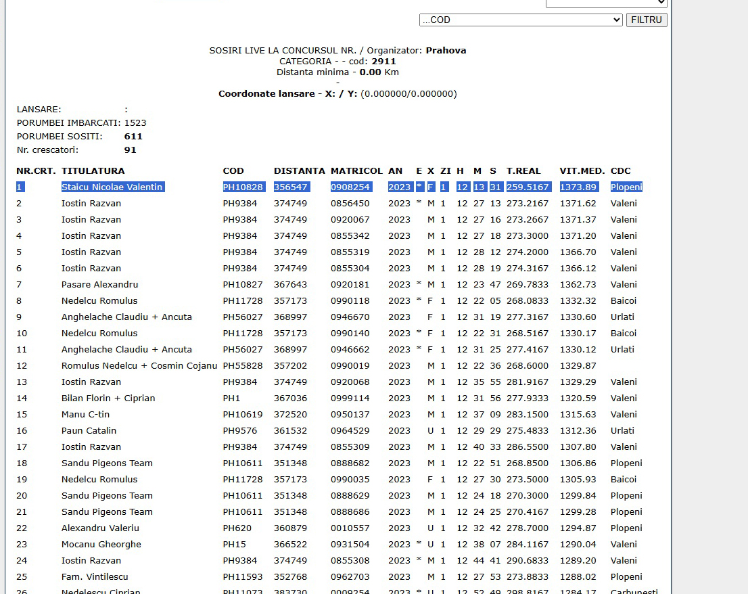Click the name Pasare Alexandru
Image resolution: width=748 pixels, height=594 pixels.
coord(99,284)
